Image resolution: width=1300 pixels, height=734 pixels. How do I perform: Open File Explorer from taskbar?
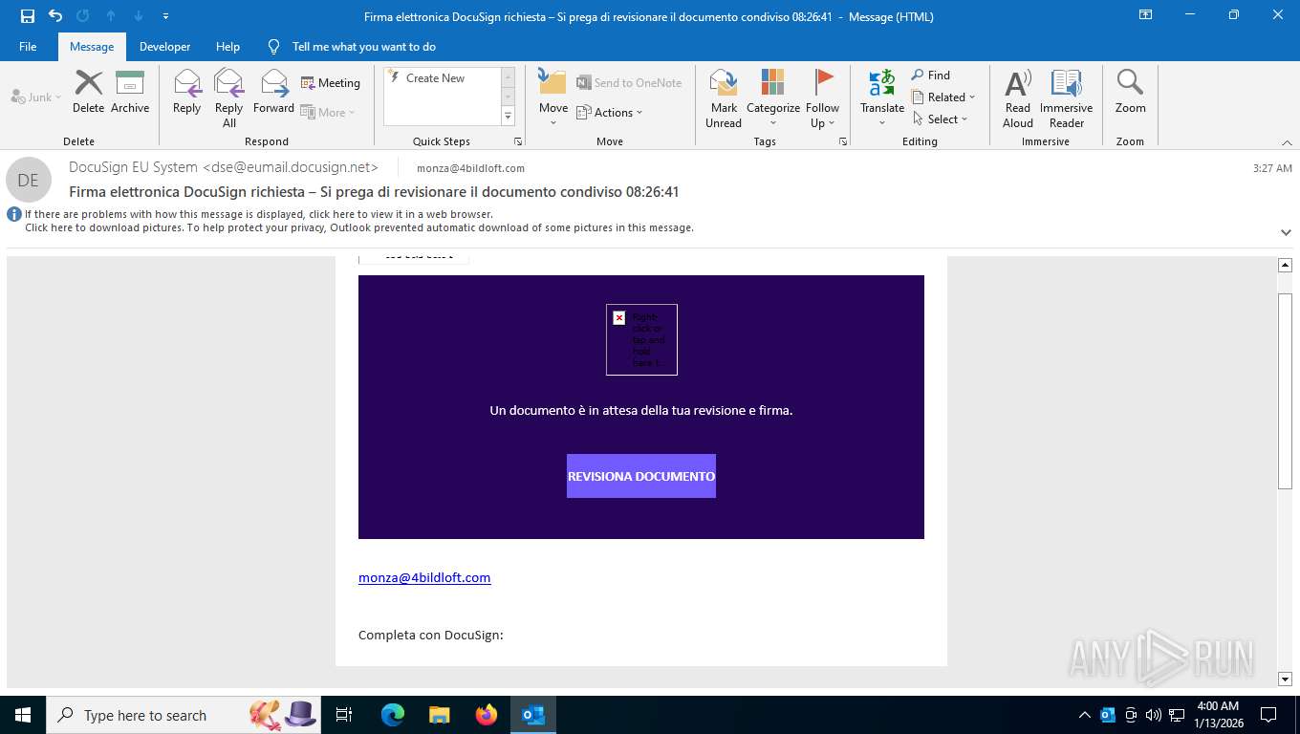439,715
